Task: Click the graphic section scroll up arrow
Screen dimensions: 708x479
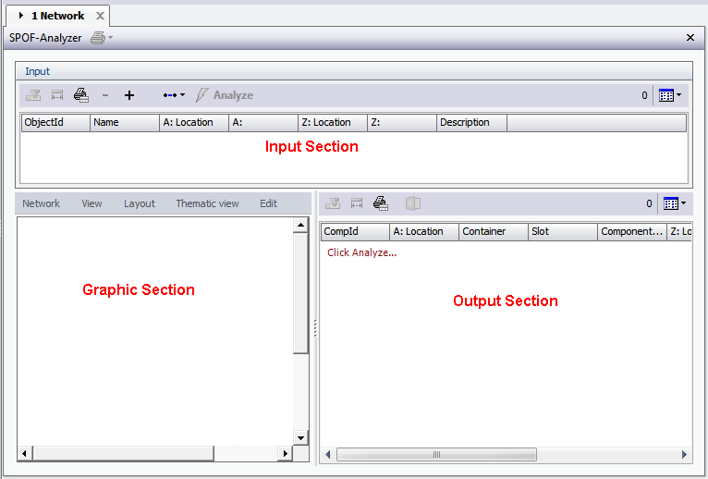Action: [300, 225]
